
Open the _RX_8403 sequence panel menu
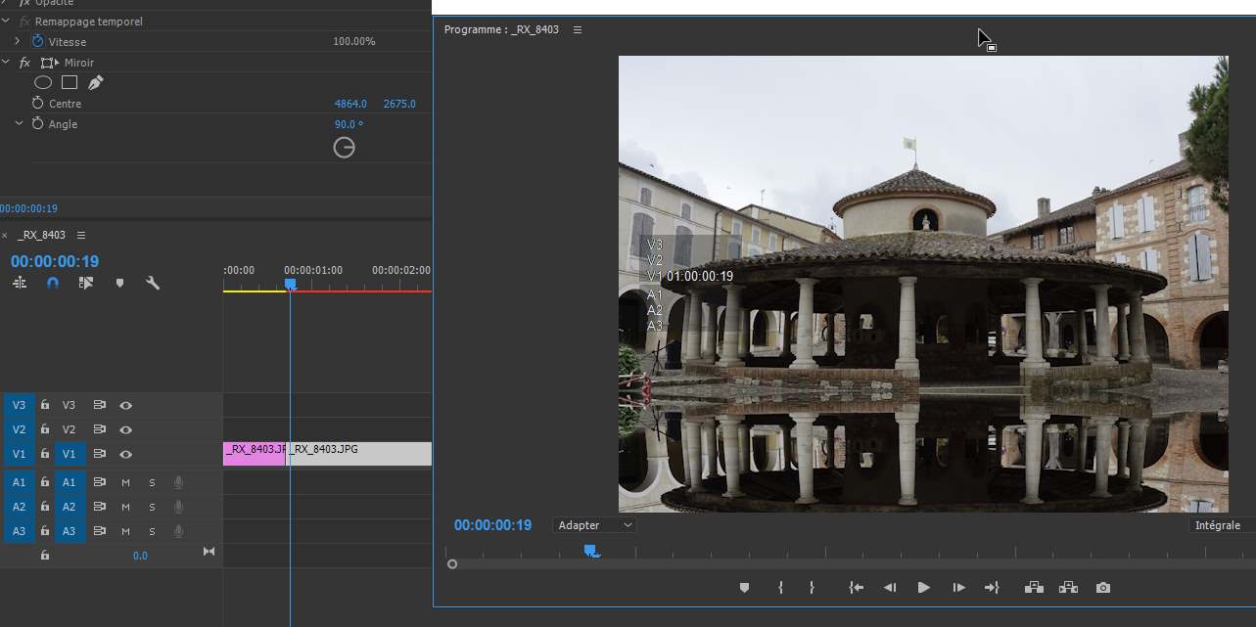coord(81,235)
